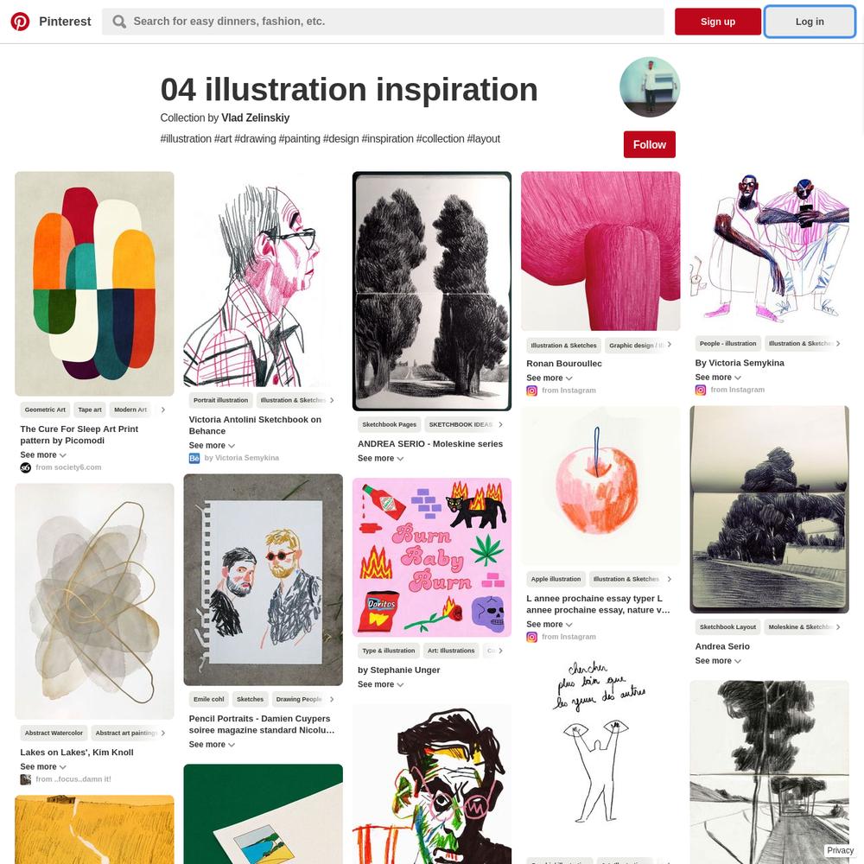
Task: Click Instagram icon under L annee prochaine essay
Action: pos(531,637)
